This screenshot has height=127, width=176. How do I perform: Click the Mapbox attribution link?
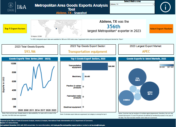pos(34,36)
